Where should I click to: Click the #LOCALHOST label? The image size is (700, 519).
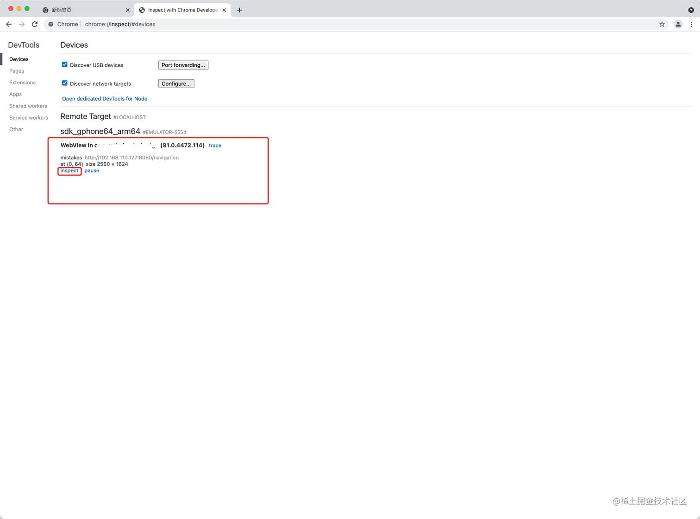pos(130,117)
